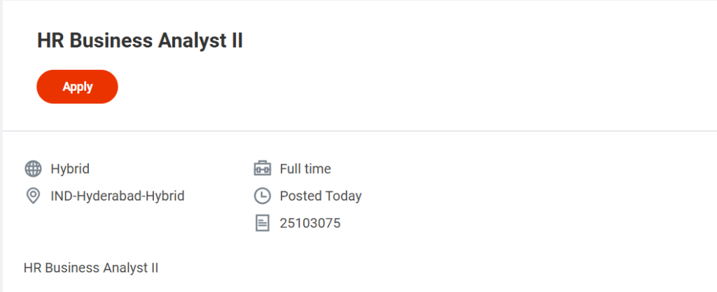Click the IND-Hyderabad-Hybrid location text

point(118,196)
